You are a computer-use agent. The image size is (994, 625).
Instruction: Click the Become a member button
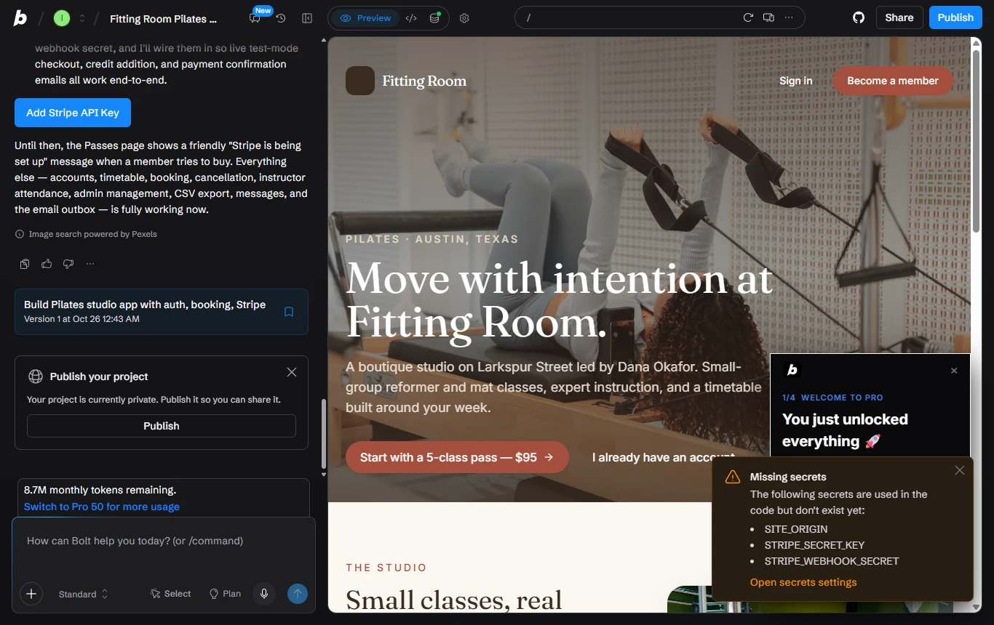click(x=893, y=81)
